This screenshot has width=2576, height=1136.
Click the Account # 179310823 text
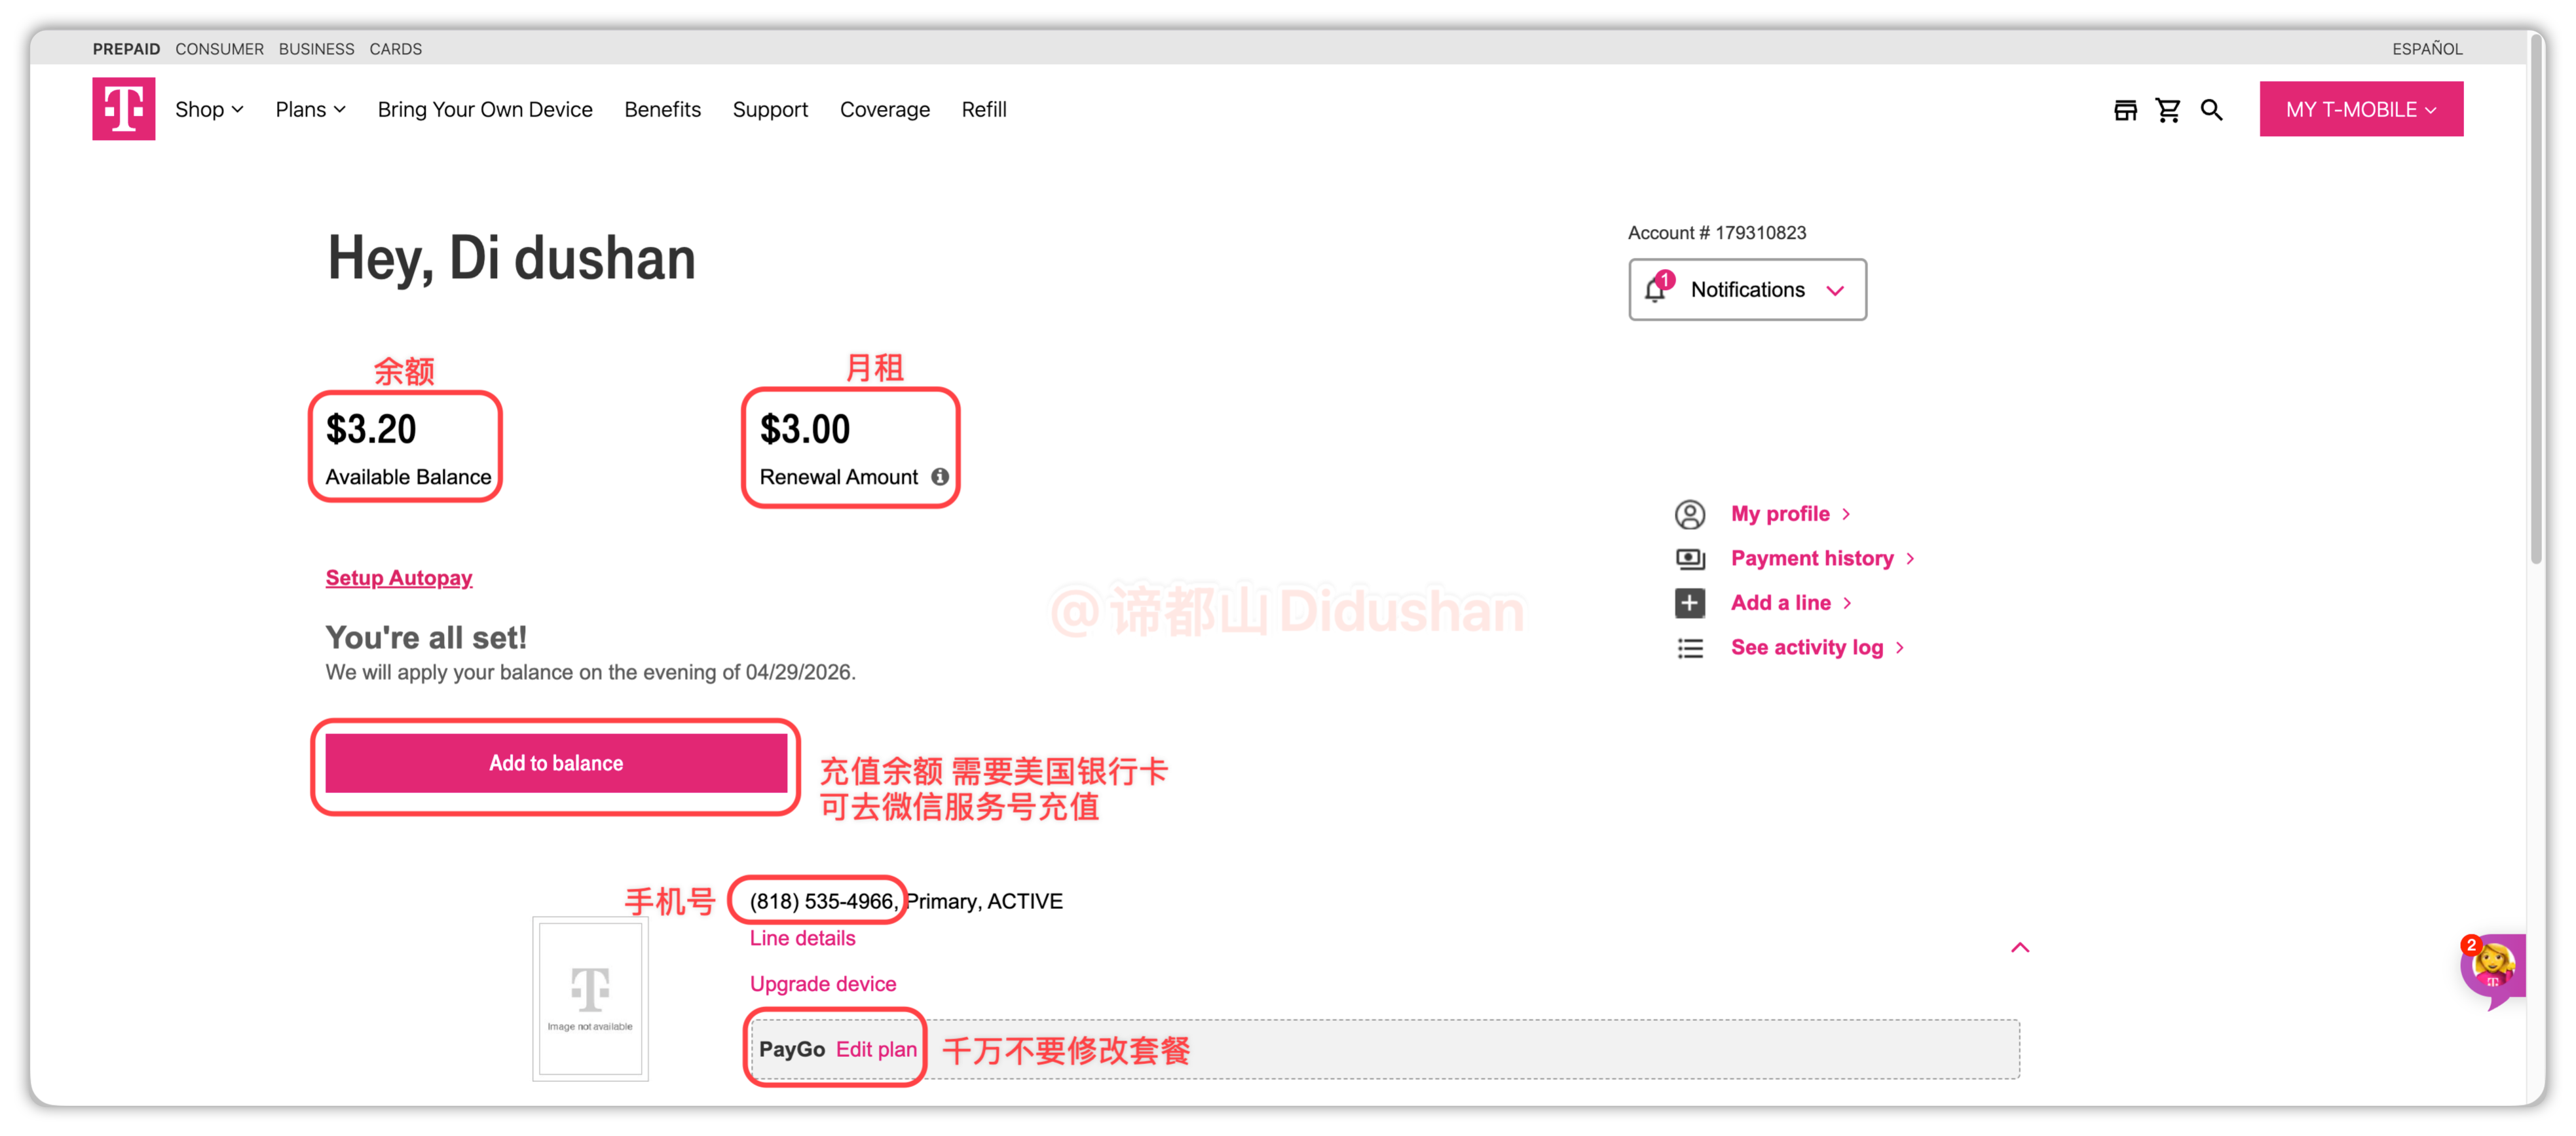tap(1717, 233)
